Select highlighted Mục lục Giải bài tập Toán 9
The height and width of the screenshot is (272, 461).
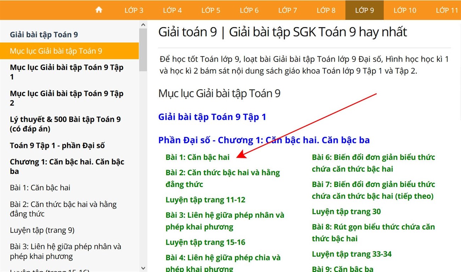click(69, 51)
